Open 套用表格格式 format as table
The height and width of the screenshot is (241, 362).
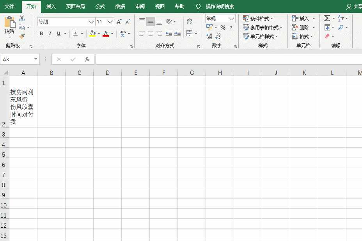[263, 27]
